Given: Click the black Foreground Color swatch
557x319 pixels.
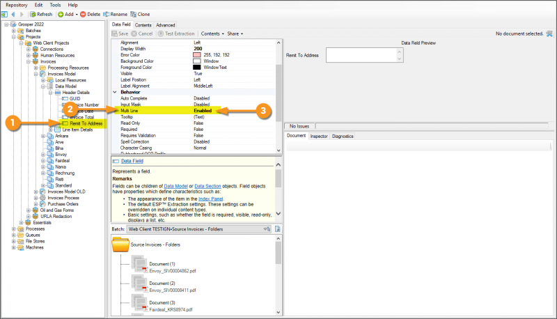Looking at the screenshot, I should (x=197, y=67).
